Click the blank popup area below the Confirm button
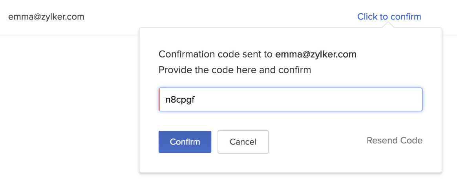The width and height of the screenshot is (457, 188). [185, 163]
